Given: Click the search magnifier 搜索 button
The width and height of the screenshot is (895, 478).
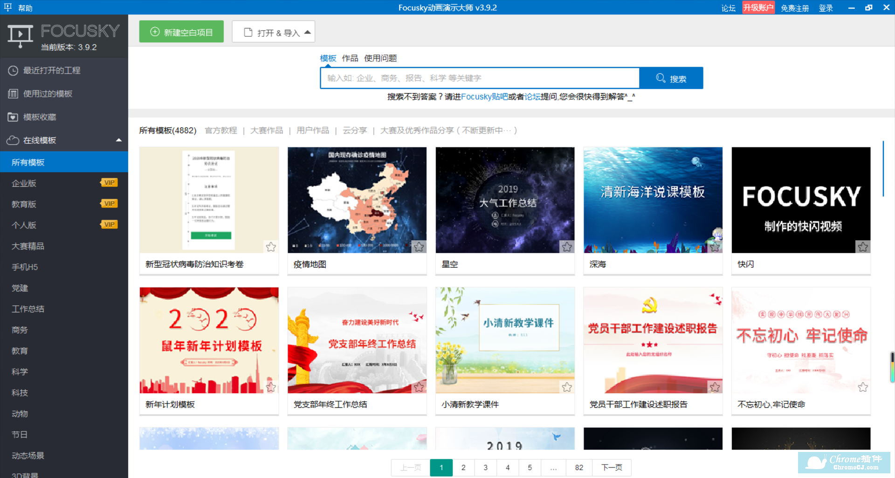Looking at the screenshot, I should [671, 78].
